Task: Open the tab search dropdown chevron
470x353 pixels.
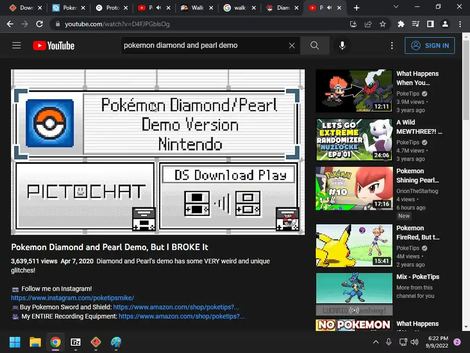Action: coord(396,6)
